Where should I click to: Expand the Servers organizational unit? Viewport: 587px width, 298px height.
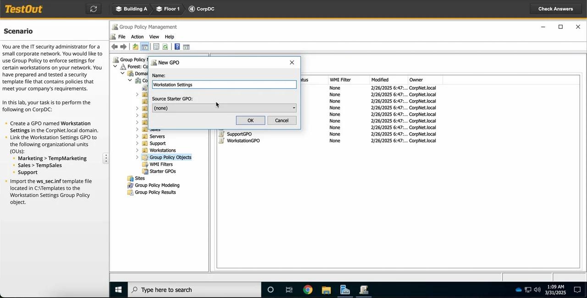tap(137, 136)
